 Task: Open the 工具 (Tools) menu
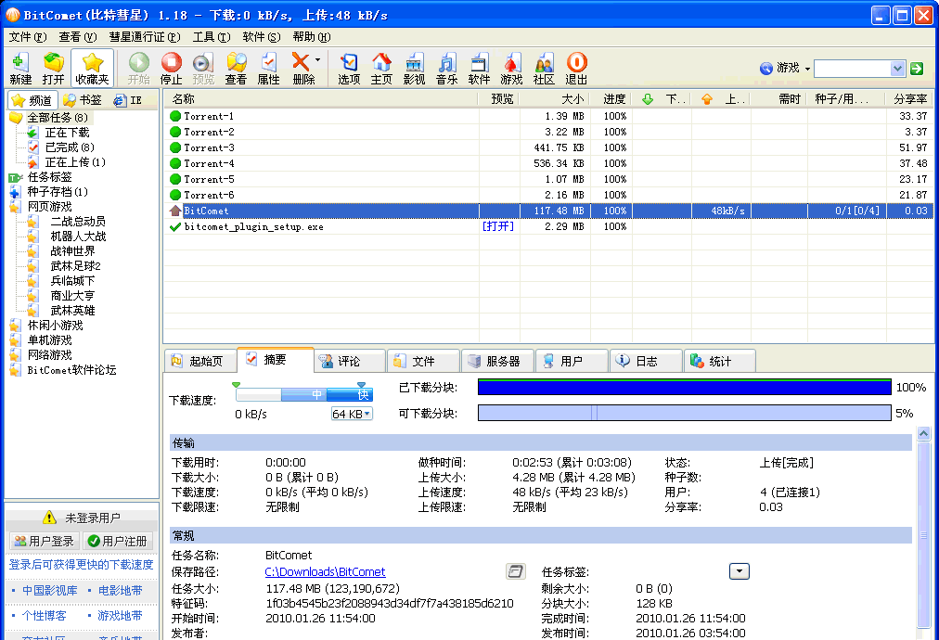click(x=211, y=37)
